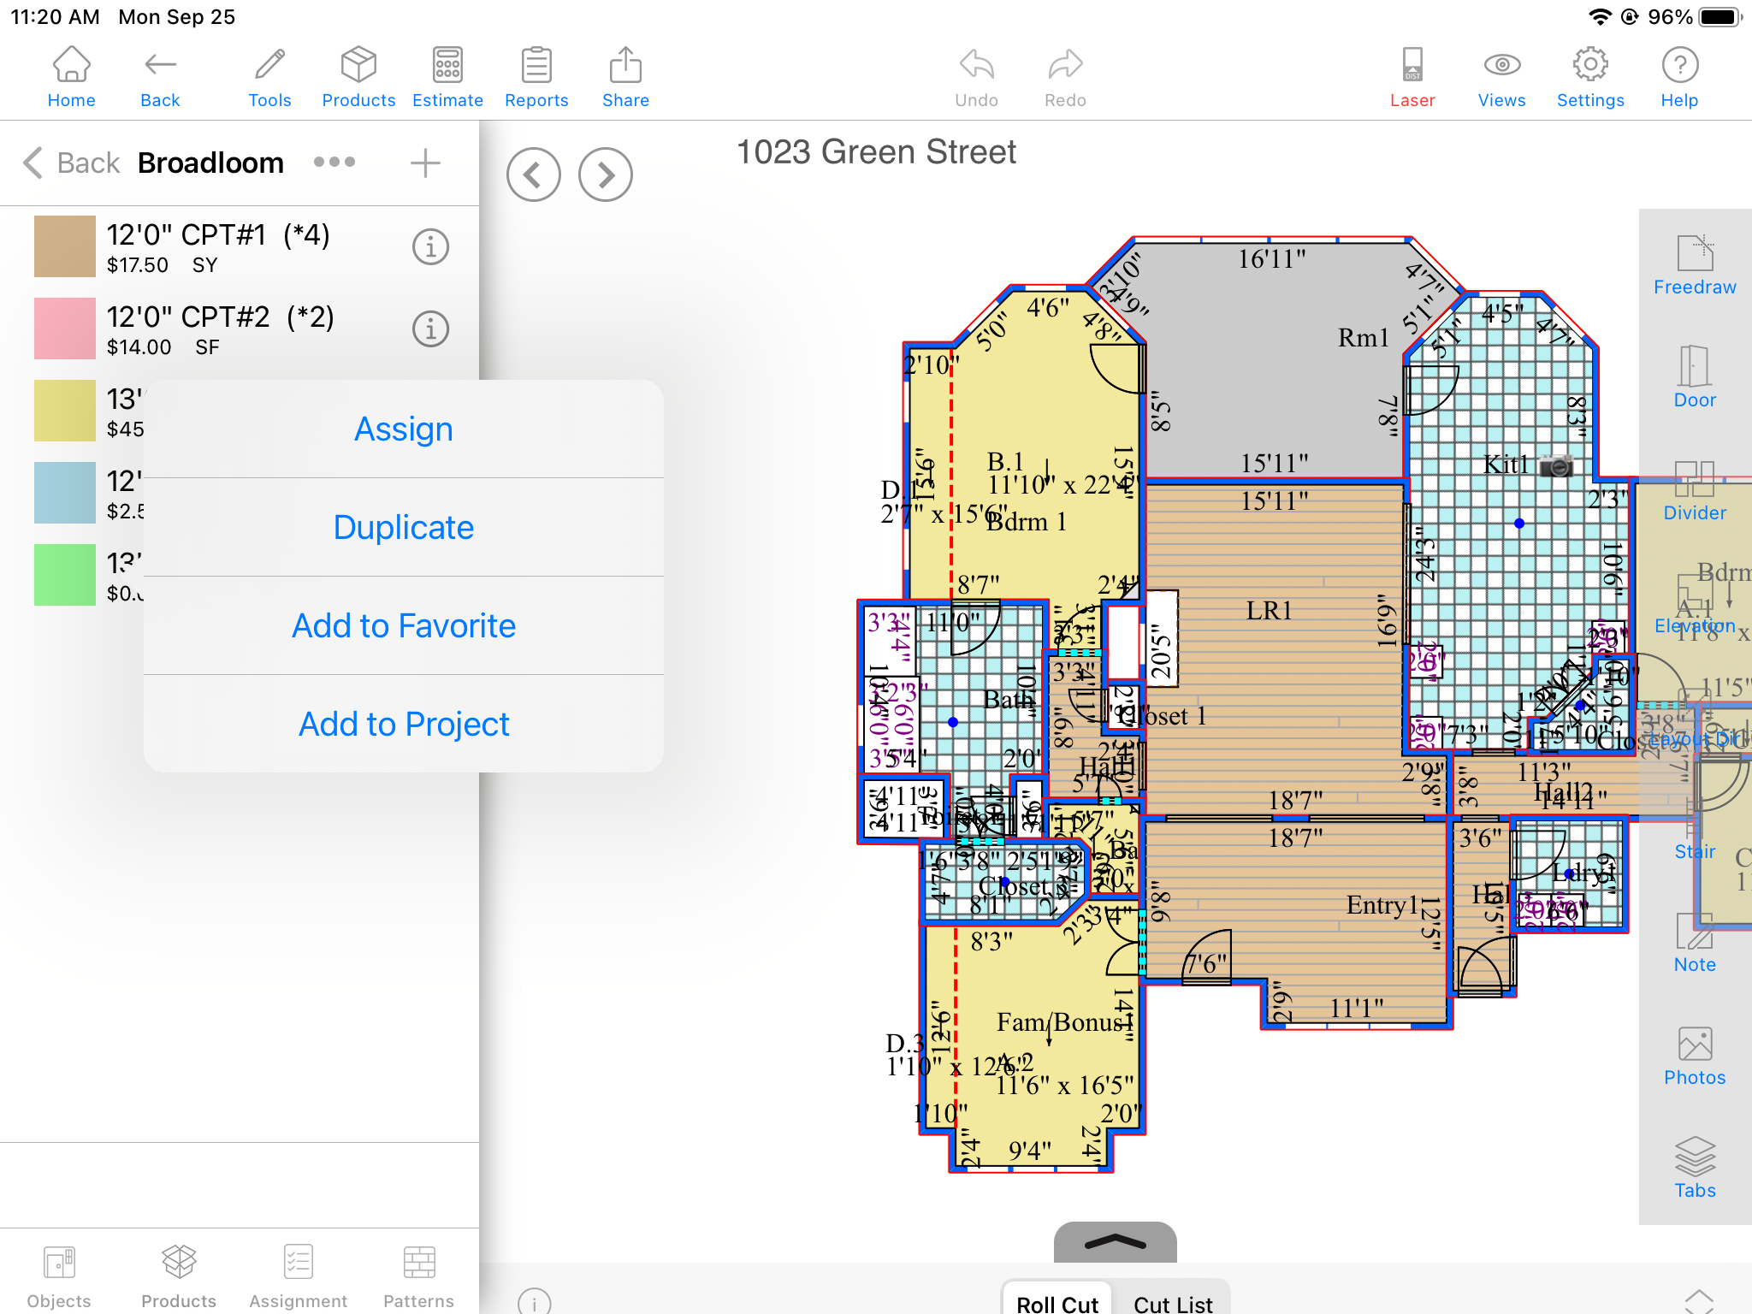1752x1314 pixels.
Task: Open Broadloom more options ellipsis
Action: tap(334, 163)
